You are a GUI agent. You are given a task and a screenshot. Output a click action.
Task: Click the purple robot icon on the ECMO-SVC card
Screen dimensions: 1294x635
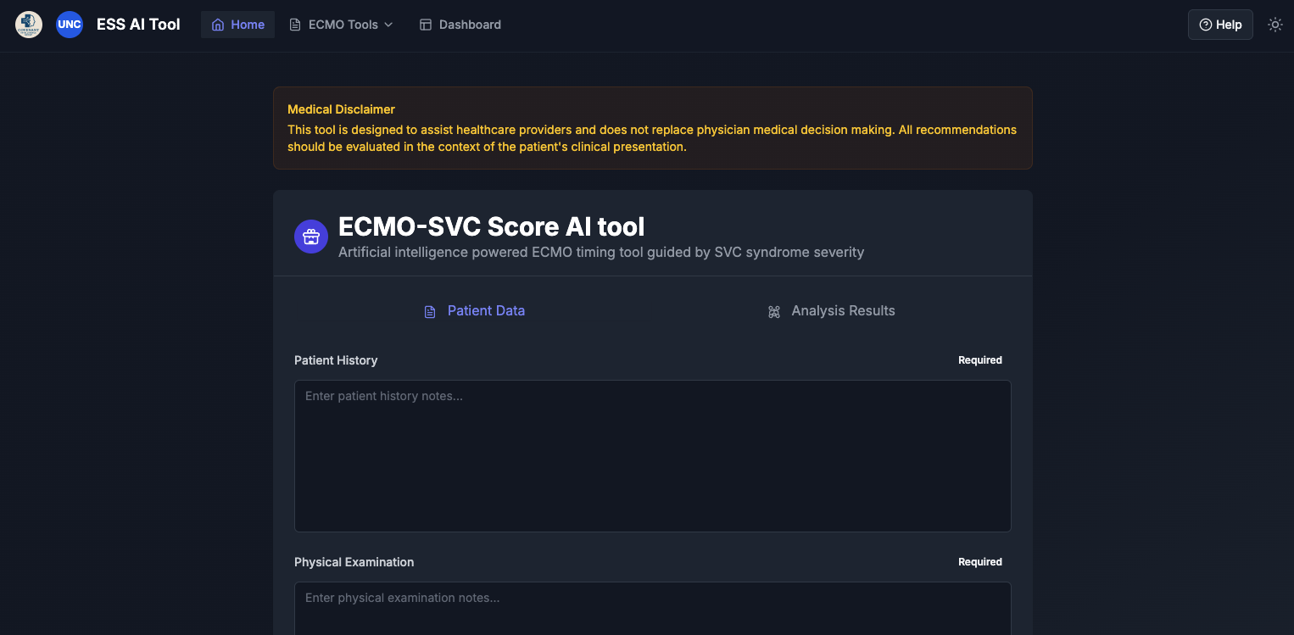[311, 236]
